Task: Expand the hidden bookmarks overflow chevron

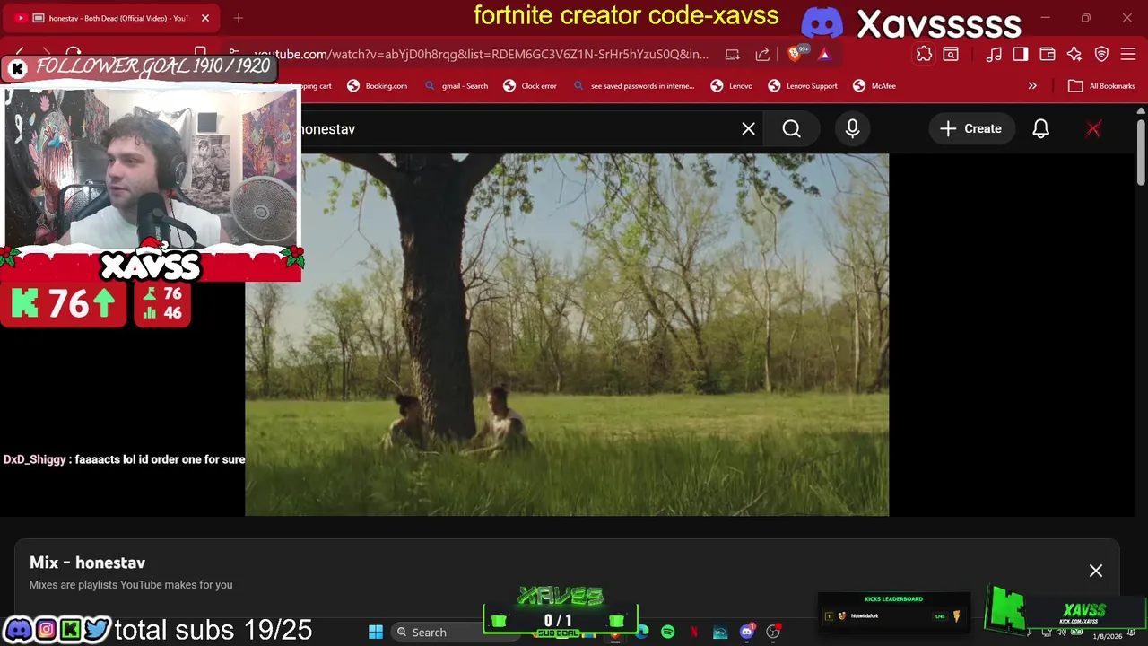Action: tap(1032, 86)
